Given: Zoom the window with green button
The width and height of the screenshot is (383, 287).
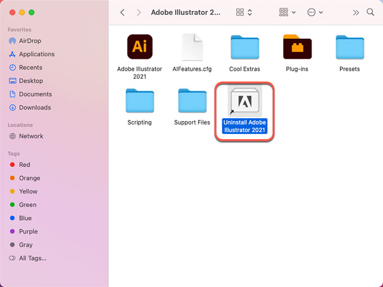Looking at the screenshot, I should coord(32,12).
